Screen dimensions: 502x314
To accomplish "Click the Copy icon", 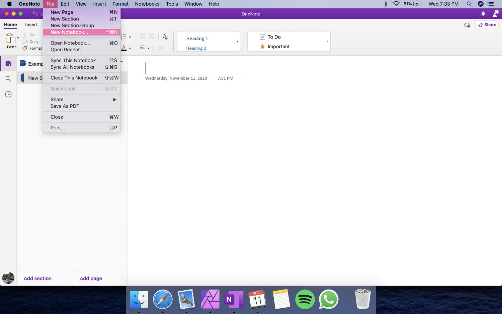I will (25, 42).
